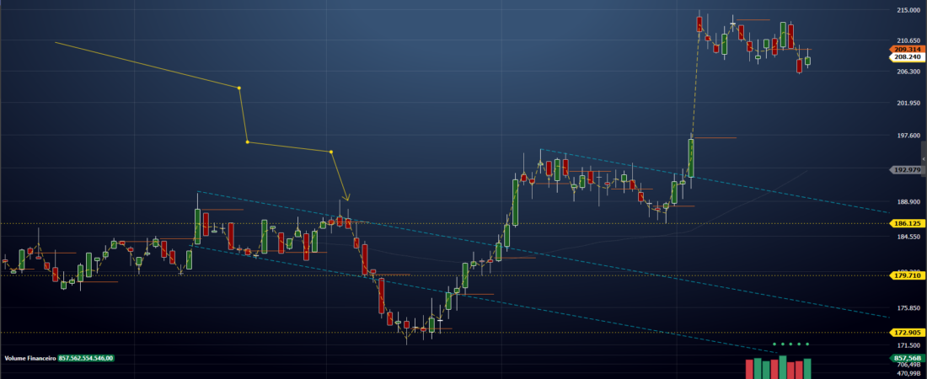Click the 857.562.554.546,00 volume value
The image size is (927, 379).
[x=85, y=358]
